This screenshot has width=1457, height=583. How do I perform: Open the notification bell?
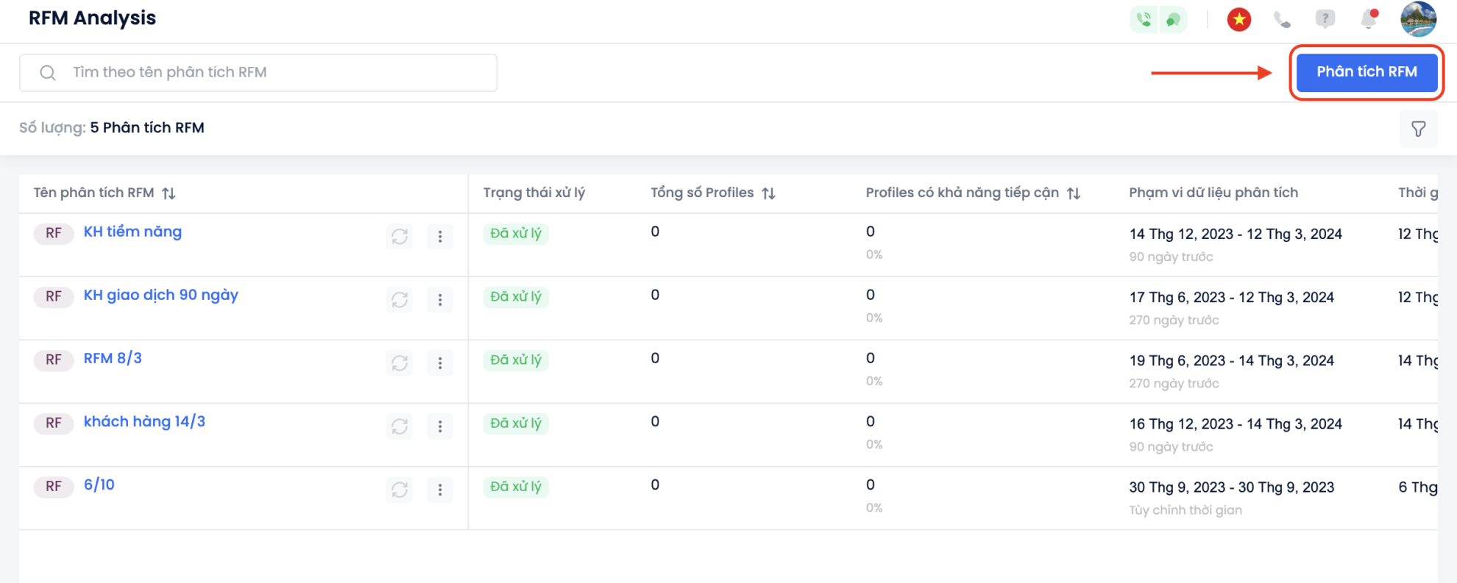(1369, 19)
